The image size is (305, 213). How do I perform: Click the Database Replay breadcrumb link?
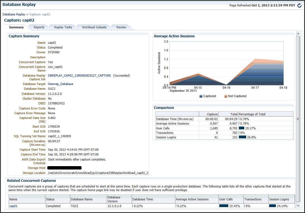tap(14, 14)
